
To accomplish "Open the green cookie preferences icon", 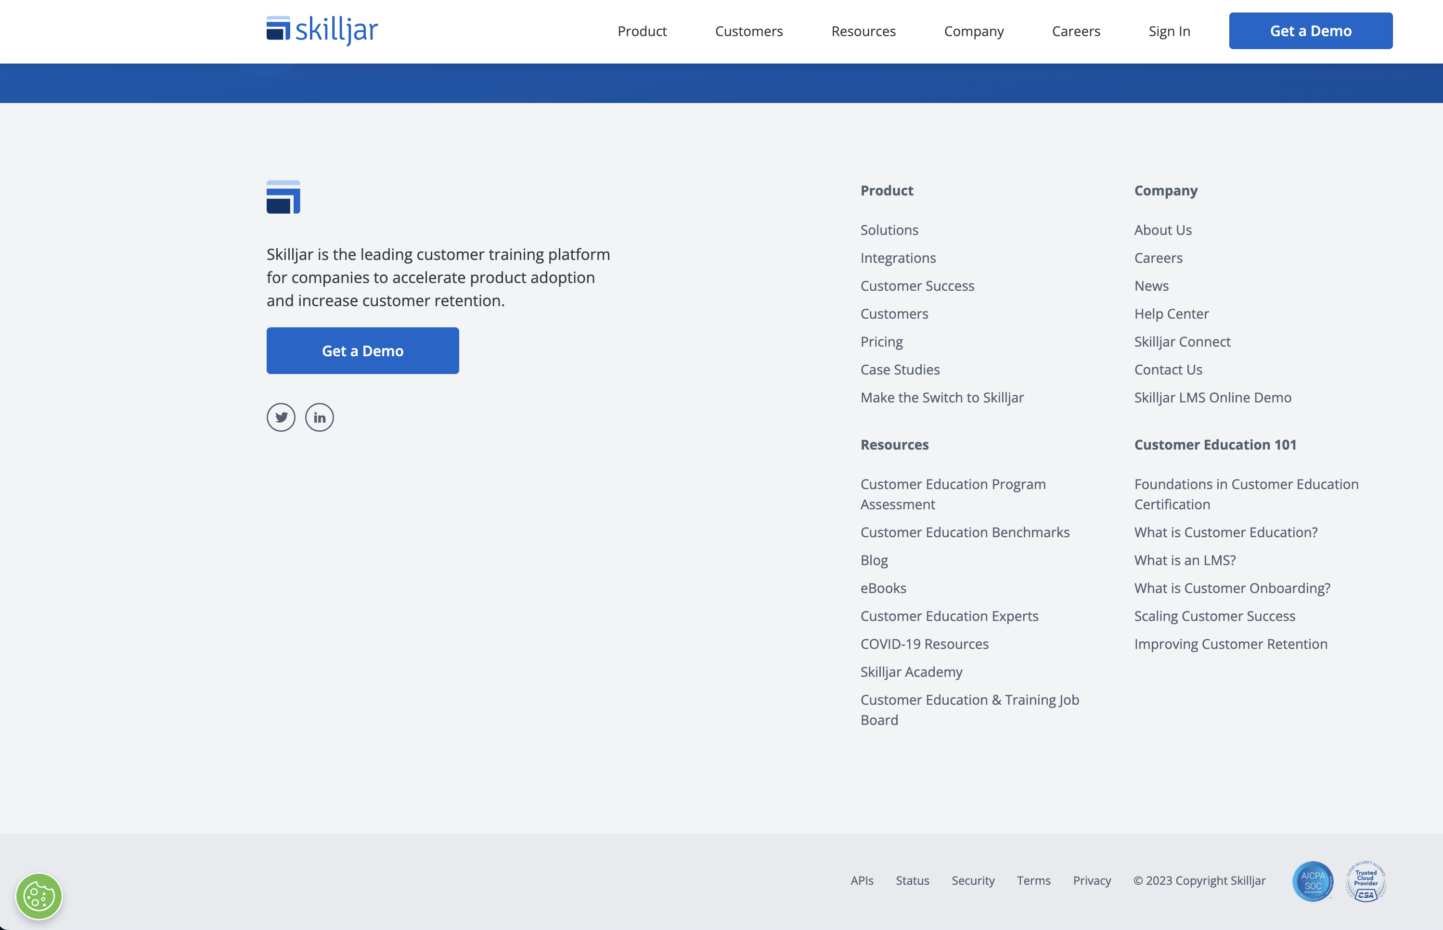I will [x=39, y=896].
